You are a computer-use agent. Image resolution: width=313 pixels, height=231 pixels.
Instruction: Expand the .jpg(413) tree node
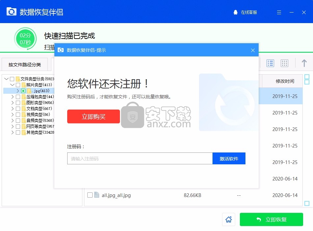point(18,91)
